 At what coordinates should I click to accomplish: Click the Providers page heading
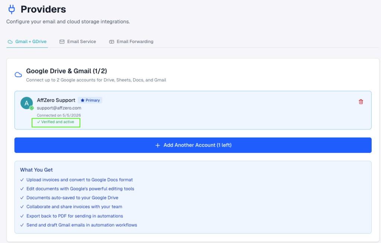43,9
